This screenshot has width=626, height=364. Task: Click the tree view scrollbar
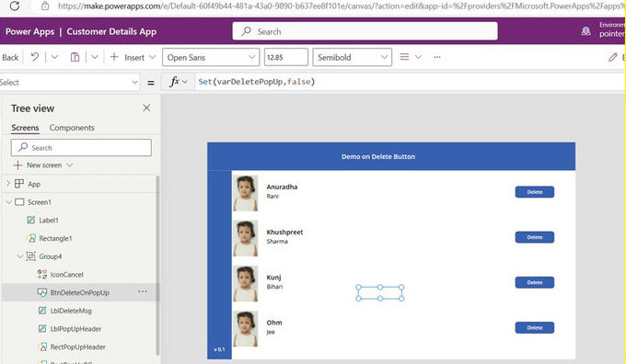[157, 265]
